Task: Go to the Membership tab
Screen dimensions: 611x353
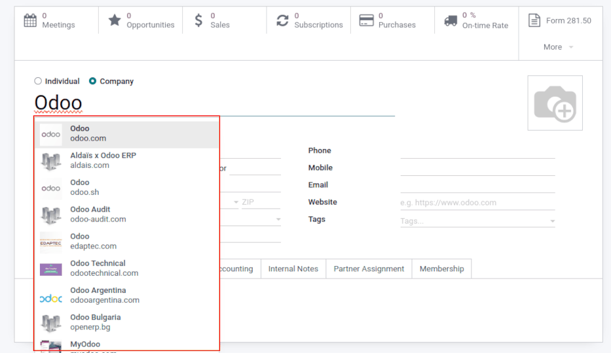Action: (441, 269)
